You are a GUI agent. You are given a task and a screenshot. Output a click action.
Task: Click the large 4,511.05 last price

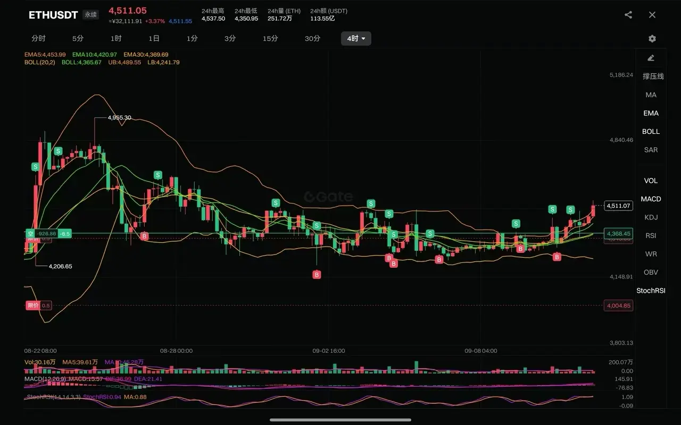click(x=128, y=10)
